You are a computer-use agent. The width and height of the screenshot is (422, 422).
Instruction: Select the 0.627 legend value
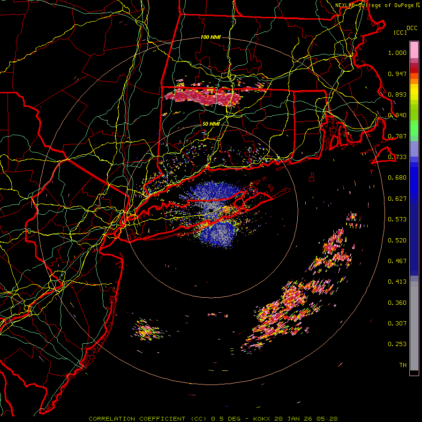click(x=397, y=199)
